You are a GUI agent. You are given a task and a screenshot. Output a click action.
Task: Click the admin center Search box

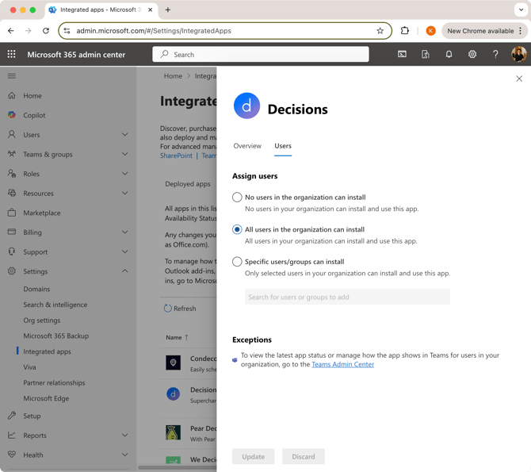(261, 54)
